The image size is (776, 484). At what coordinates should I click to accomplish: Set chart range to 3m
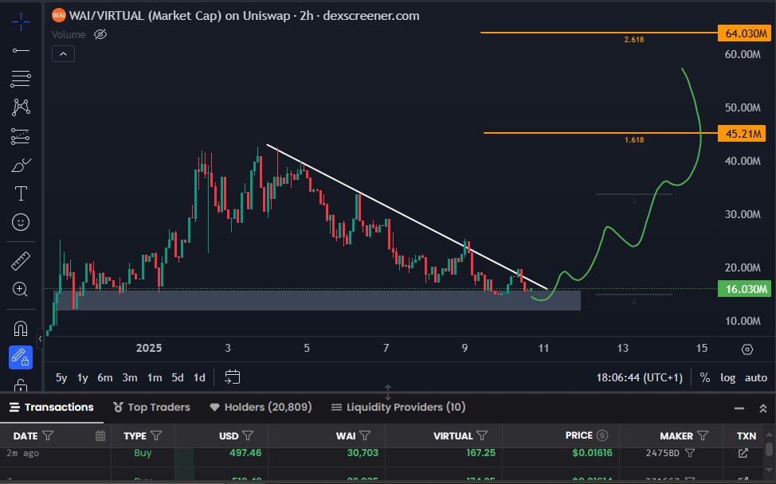click(130, 377)
